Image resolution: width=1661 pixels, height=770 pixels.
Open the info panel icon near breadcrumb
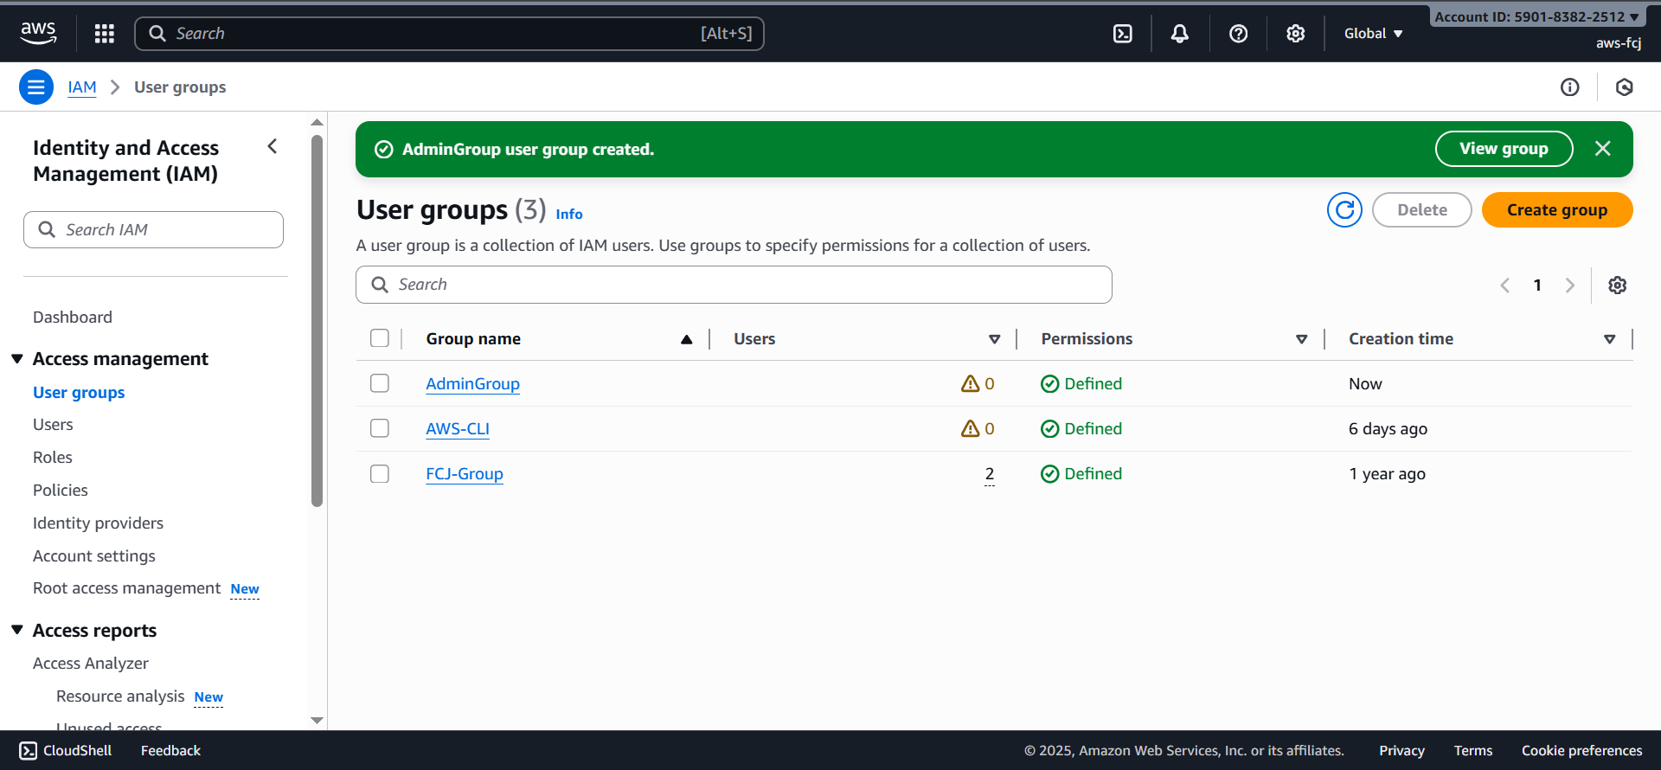[1569, 87]
